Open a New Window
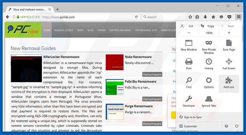The image size is (246, 135). pyautogui.click(x=189, y=45)
